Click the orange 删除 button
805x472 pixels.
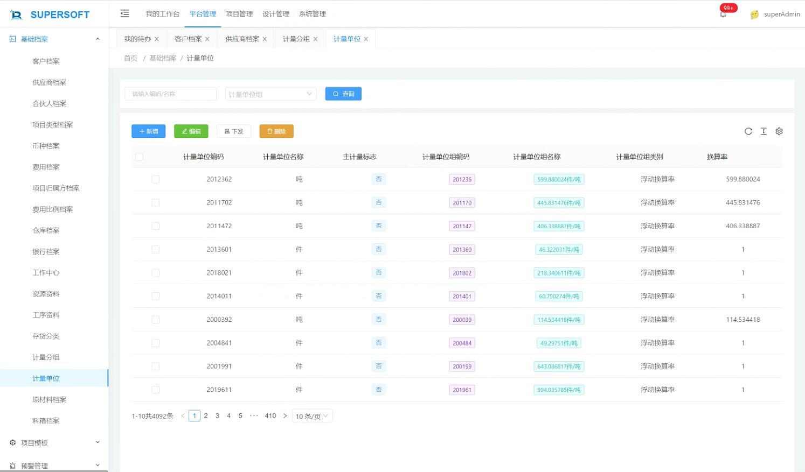tap(276, 131)
